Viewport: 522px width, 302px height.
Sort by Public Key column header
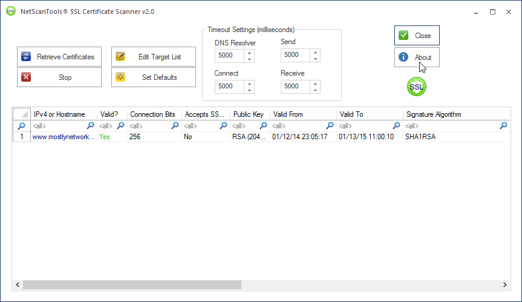pos(250,114)
